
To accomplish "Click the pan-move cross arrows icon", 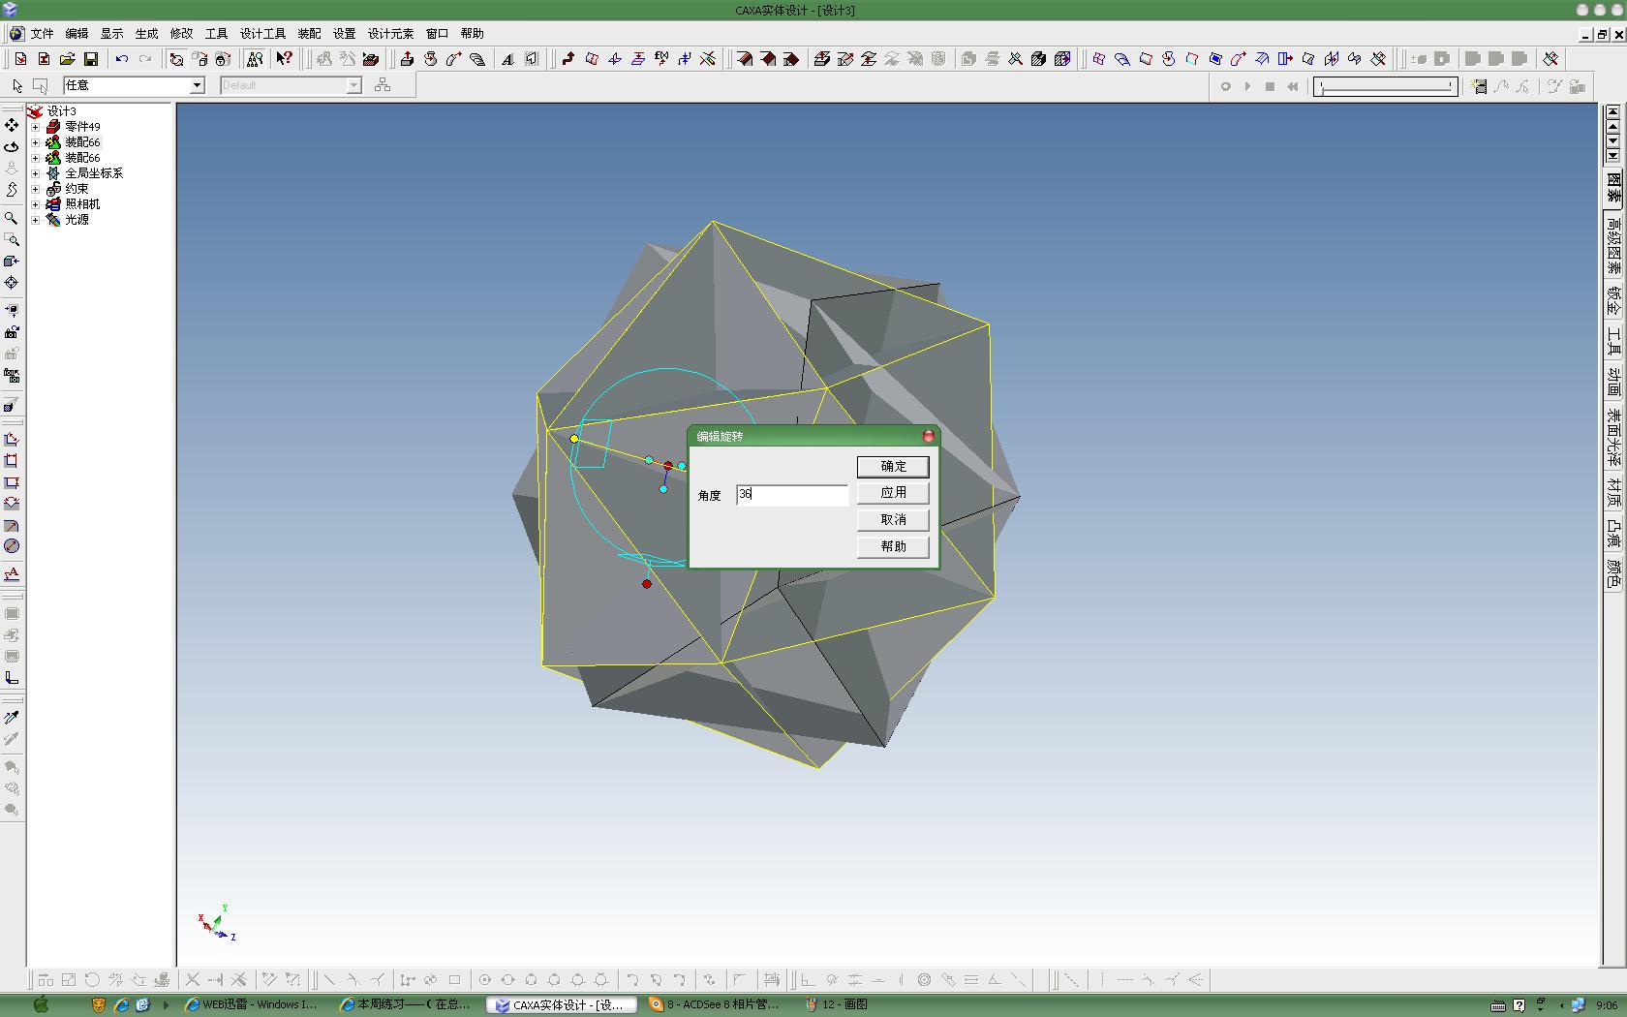I will point(12,126).
